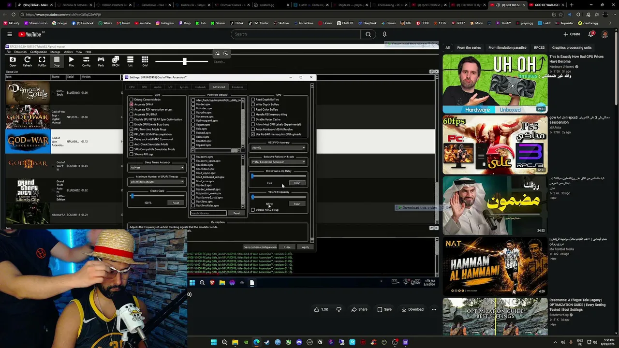619x348 pixels.
Task: Reset the Clocks Scale value
Action: pos(176,203)
